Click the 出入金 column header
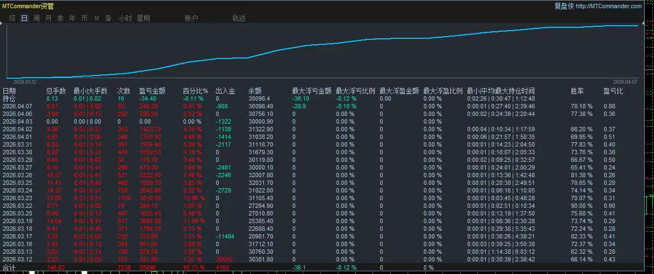 point(226,91)
